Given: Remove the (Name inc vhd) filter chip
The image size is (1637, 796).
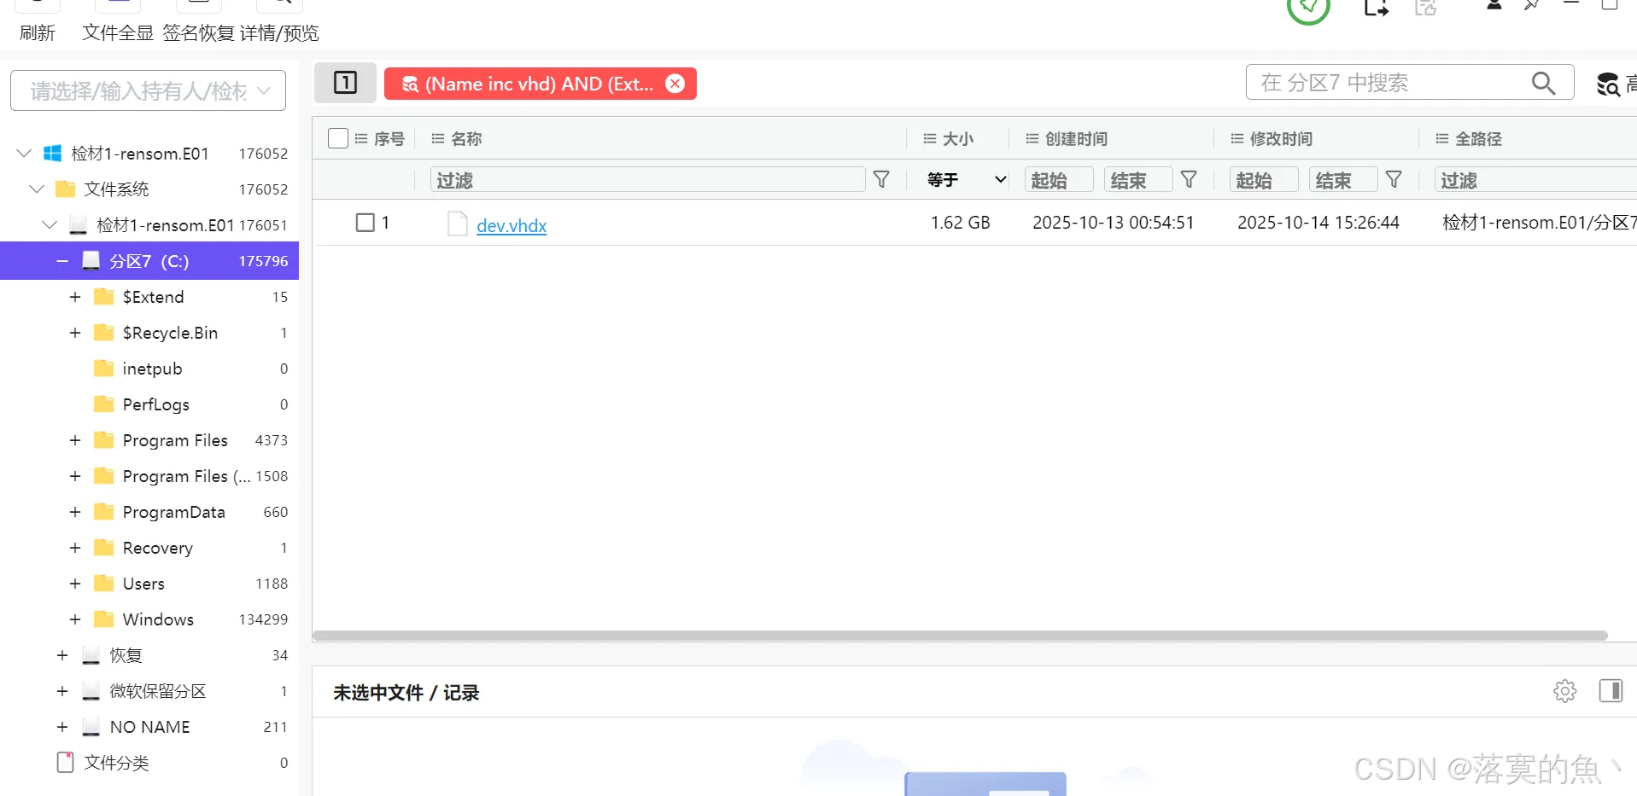Looking at the screenshot, I should coord(675,84).
